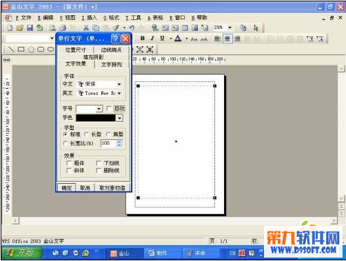The image size is (346, 261).
Task: Click the 确定 OK button
Action: (x=66, y=188)
